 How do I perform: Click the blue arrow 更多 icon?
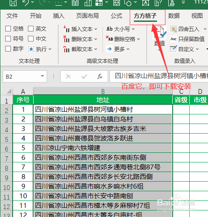[109, 49]
